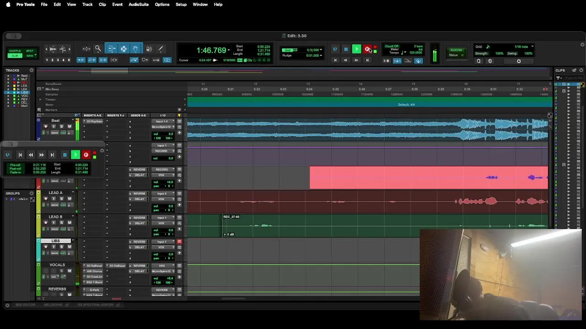Click Rewind in the floating transport window
This screenshot has height=329, width=586.
pos(31,155)
